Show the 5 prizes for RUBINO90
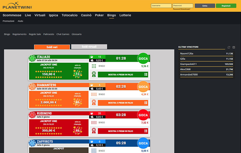Viewport: 241px width, 153px height. (x=123, y=131)
